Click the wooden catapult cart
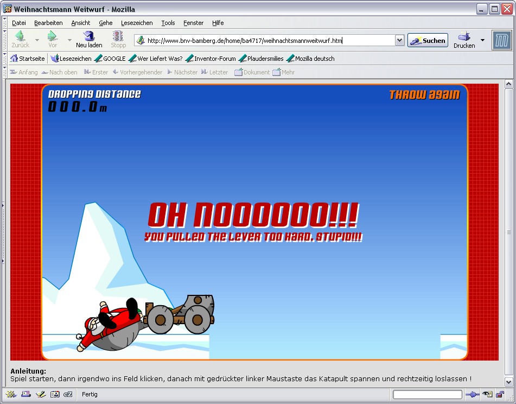This screenshot has width=516, height=404. tap(180, 314)
